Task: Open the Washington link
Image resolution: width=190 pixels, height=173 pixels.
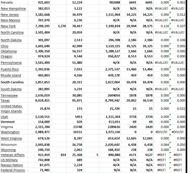Action: (10, 132)
